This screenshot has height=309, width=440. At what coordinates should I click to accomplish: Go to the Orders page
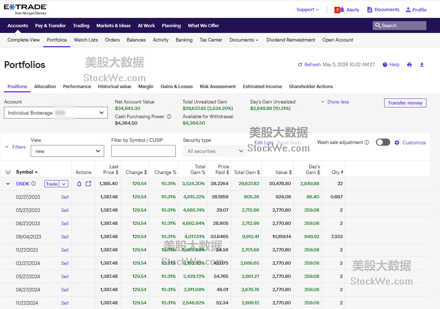[112, 40]
